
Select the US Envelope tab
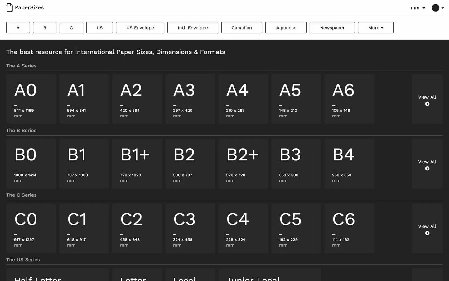140,28
